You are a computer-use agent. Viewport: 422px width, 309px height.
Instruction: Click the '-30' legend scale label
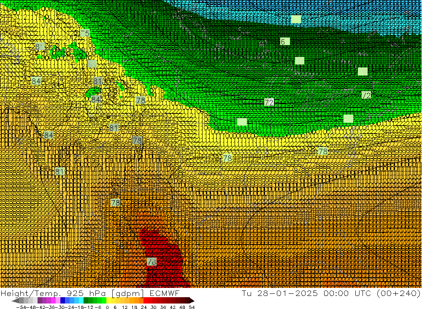click(60, 307)
